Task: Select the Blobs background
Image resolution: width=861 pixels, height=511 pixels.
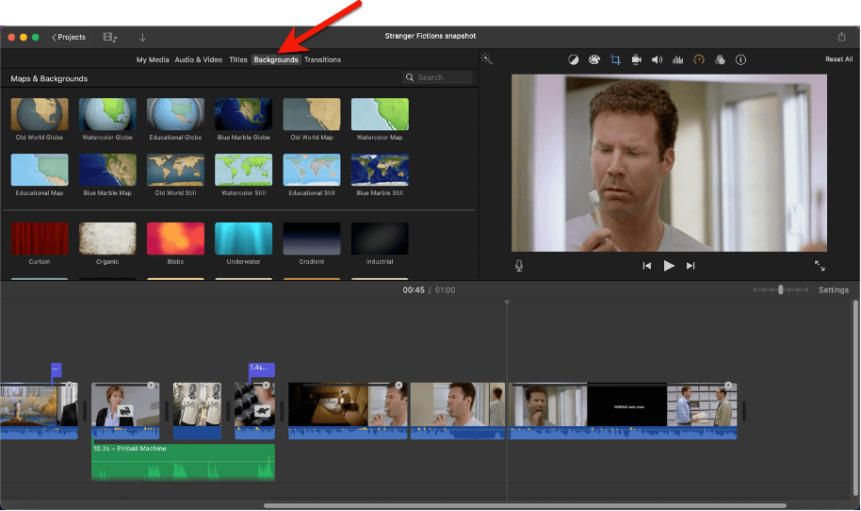Action: pos(176,239)
